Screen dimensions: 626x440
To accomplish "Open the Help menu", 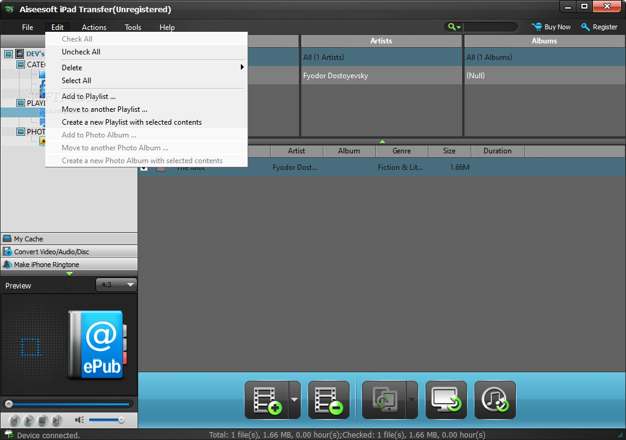I will (167, 27).
